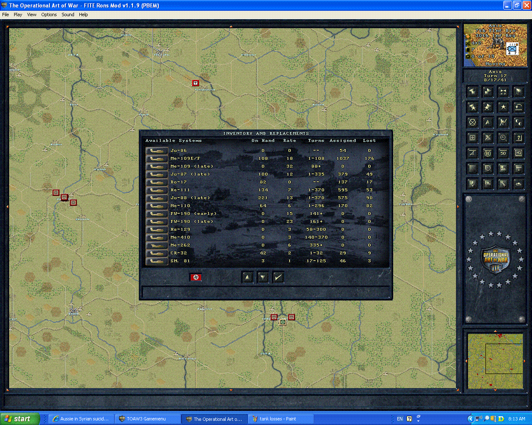Click the circled B toolbar icon
The image size is (532, 425).
click(488, 153)
